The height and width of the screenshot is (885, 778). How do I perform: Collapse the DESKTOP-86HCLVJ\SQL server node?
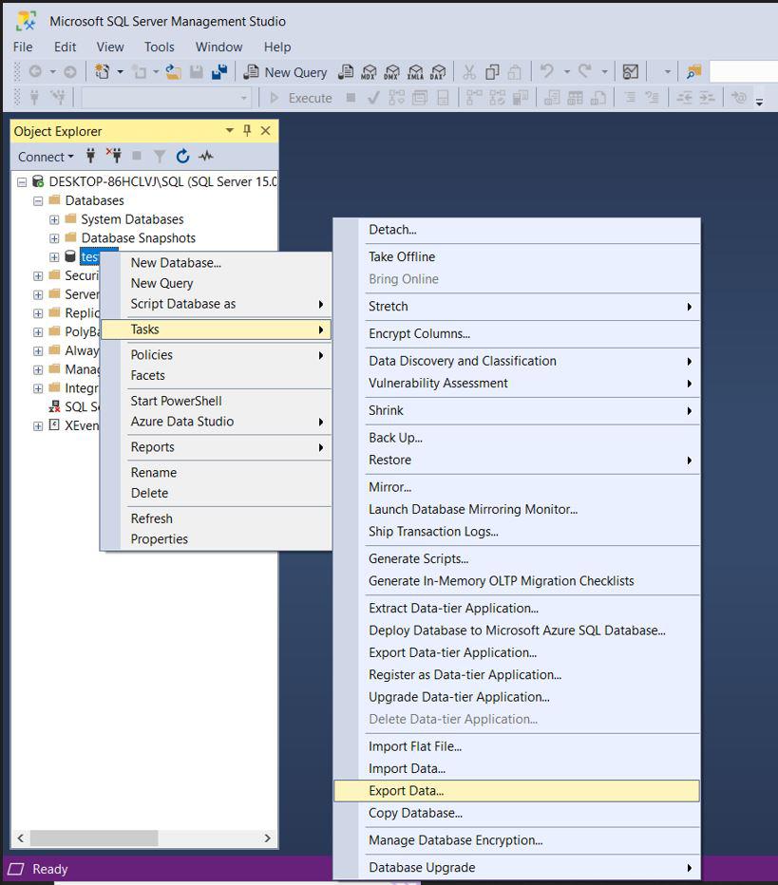coord(22,181)
